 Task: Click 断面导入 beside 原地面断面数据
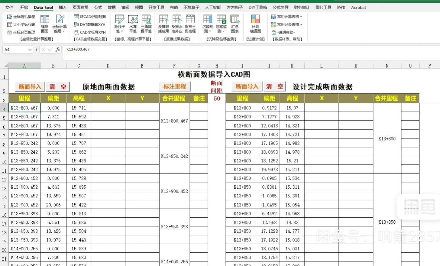30,87
